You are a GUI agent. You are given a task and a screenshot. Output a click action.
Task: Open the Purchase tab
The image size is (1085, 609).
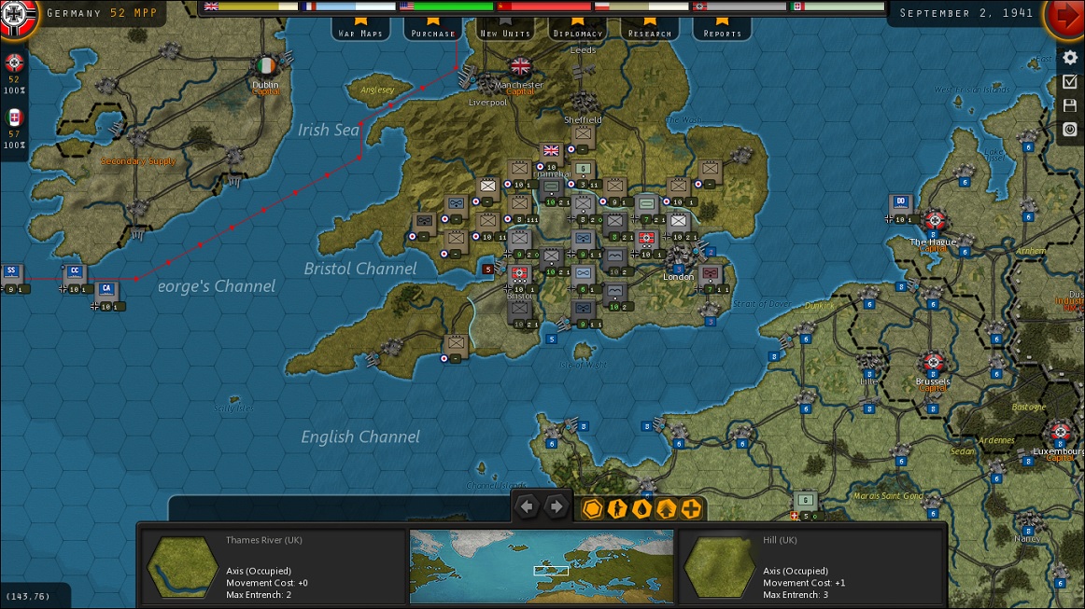[x=433, y=29]
